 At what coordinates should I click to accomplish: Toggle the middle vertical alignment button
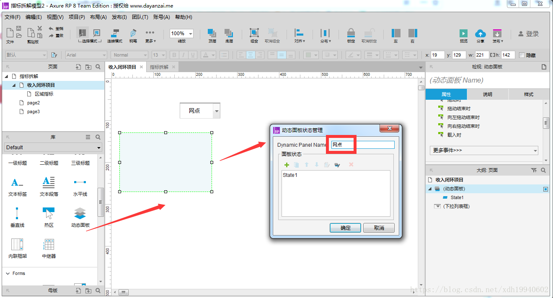click(x=282, y=55)
